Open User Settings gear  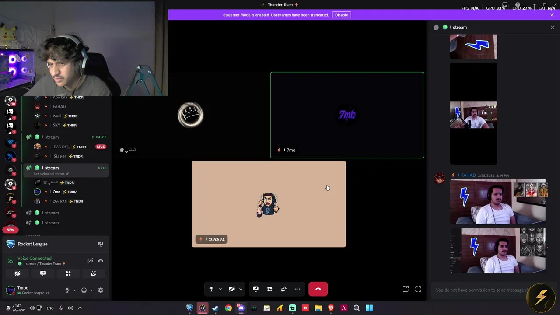pos(101,290)
